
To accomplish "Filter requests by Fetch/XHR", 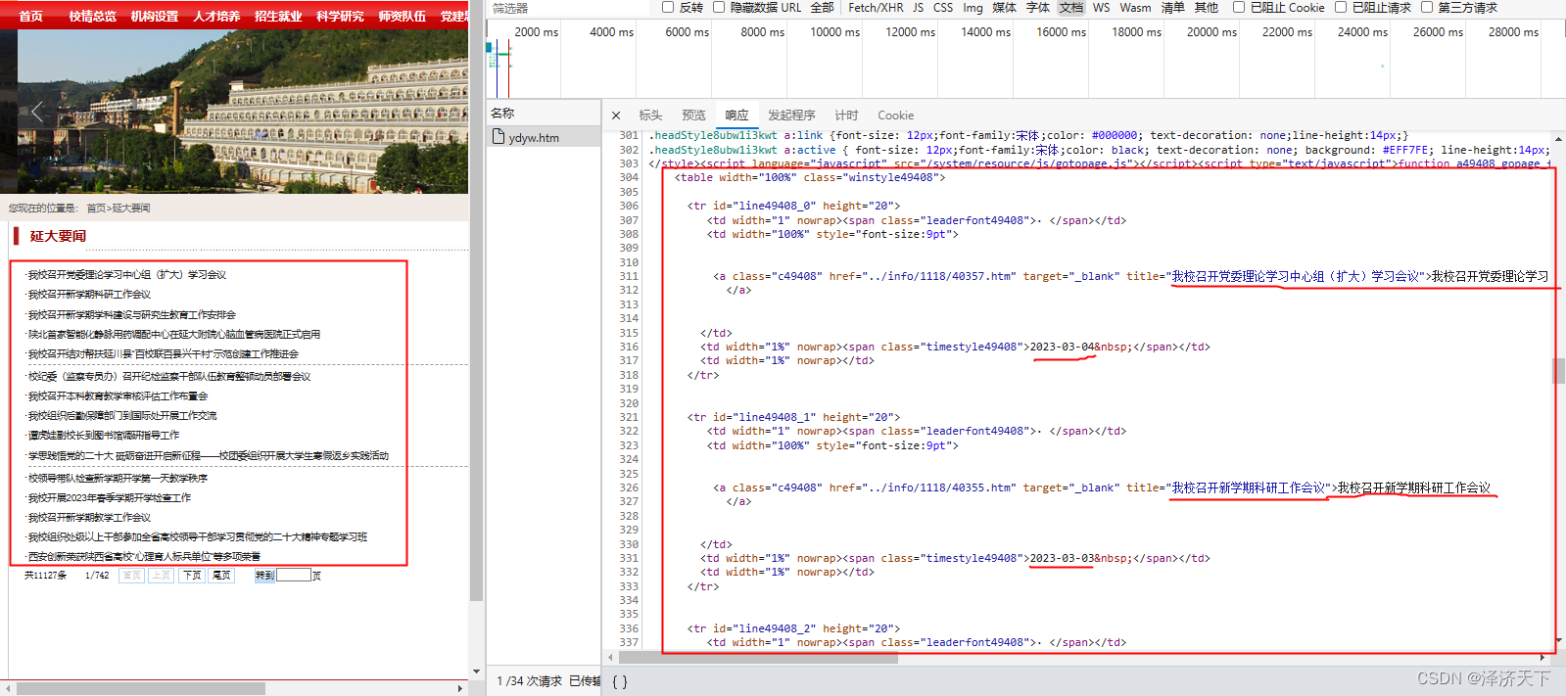I will [x=876, y=7].
